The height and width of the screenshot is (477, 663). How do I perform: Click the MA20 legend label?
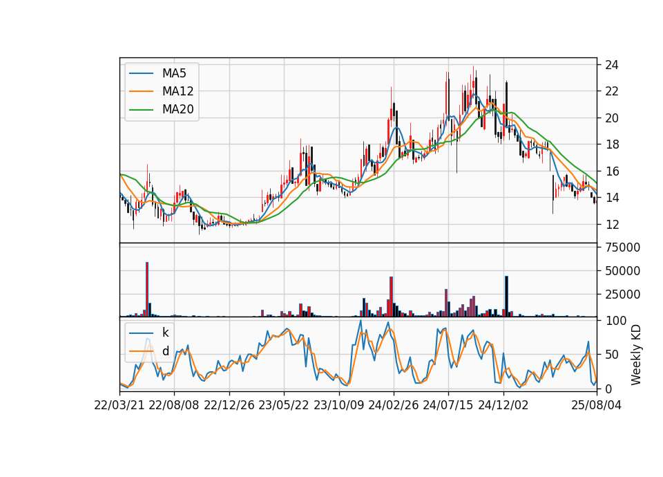click(x=177, y=109)
